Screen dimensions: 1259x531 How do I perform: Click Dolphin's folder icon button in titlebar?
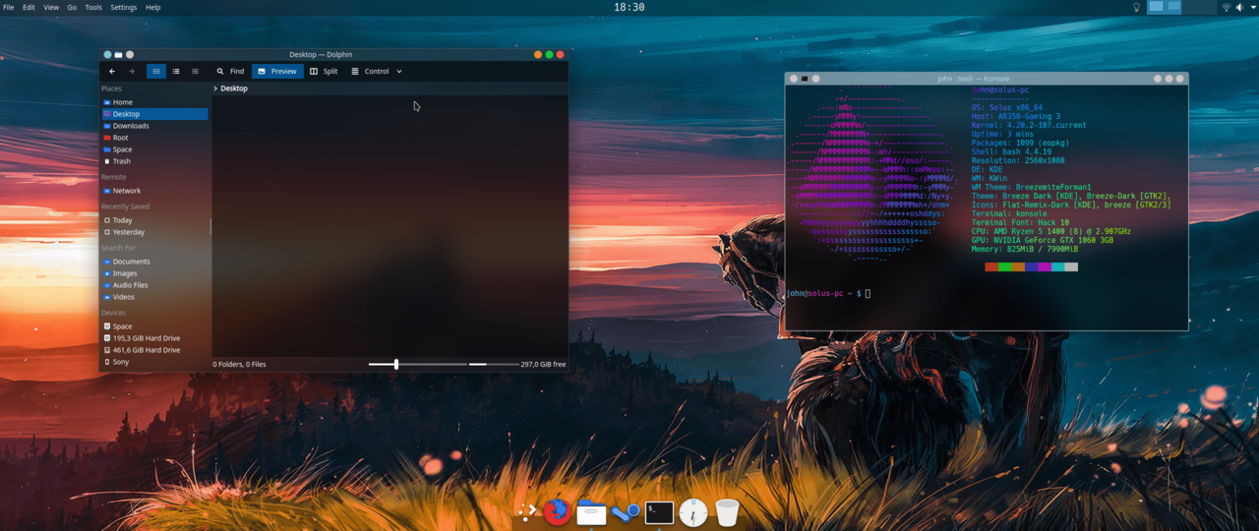coord(118,55)
